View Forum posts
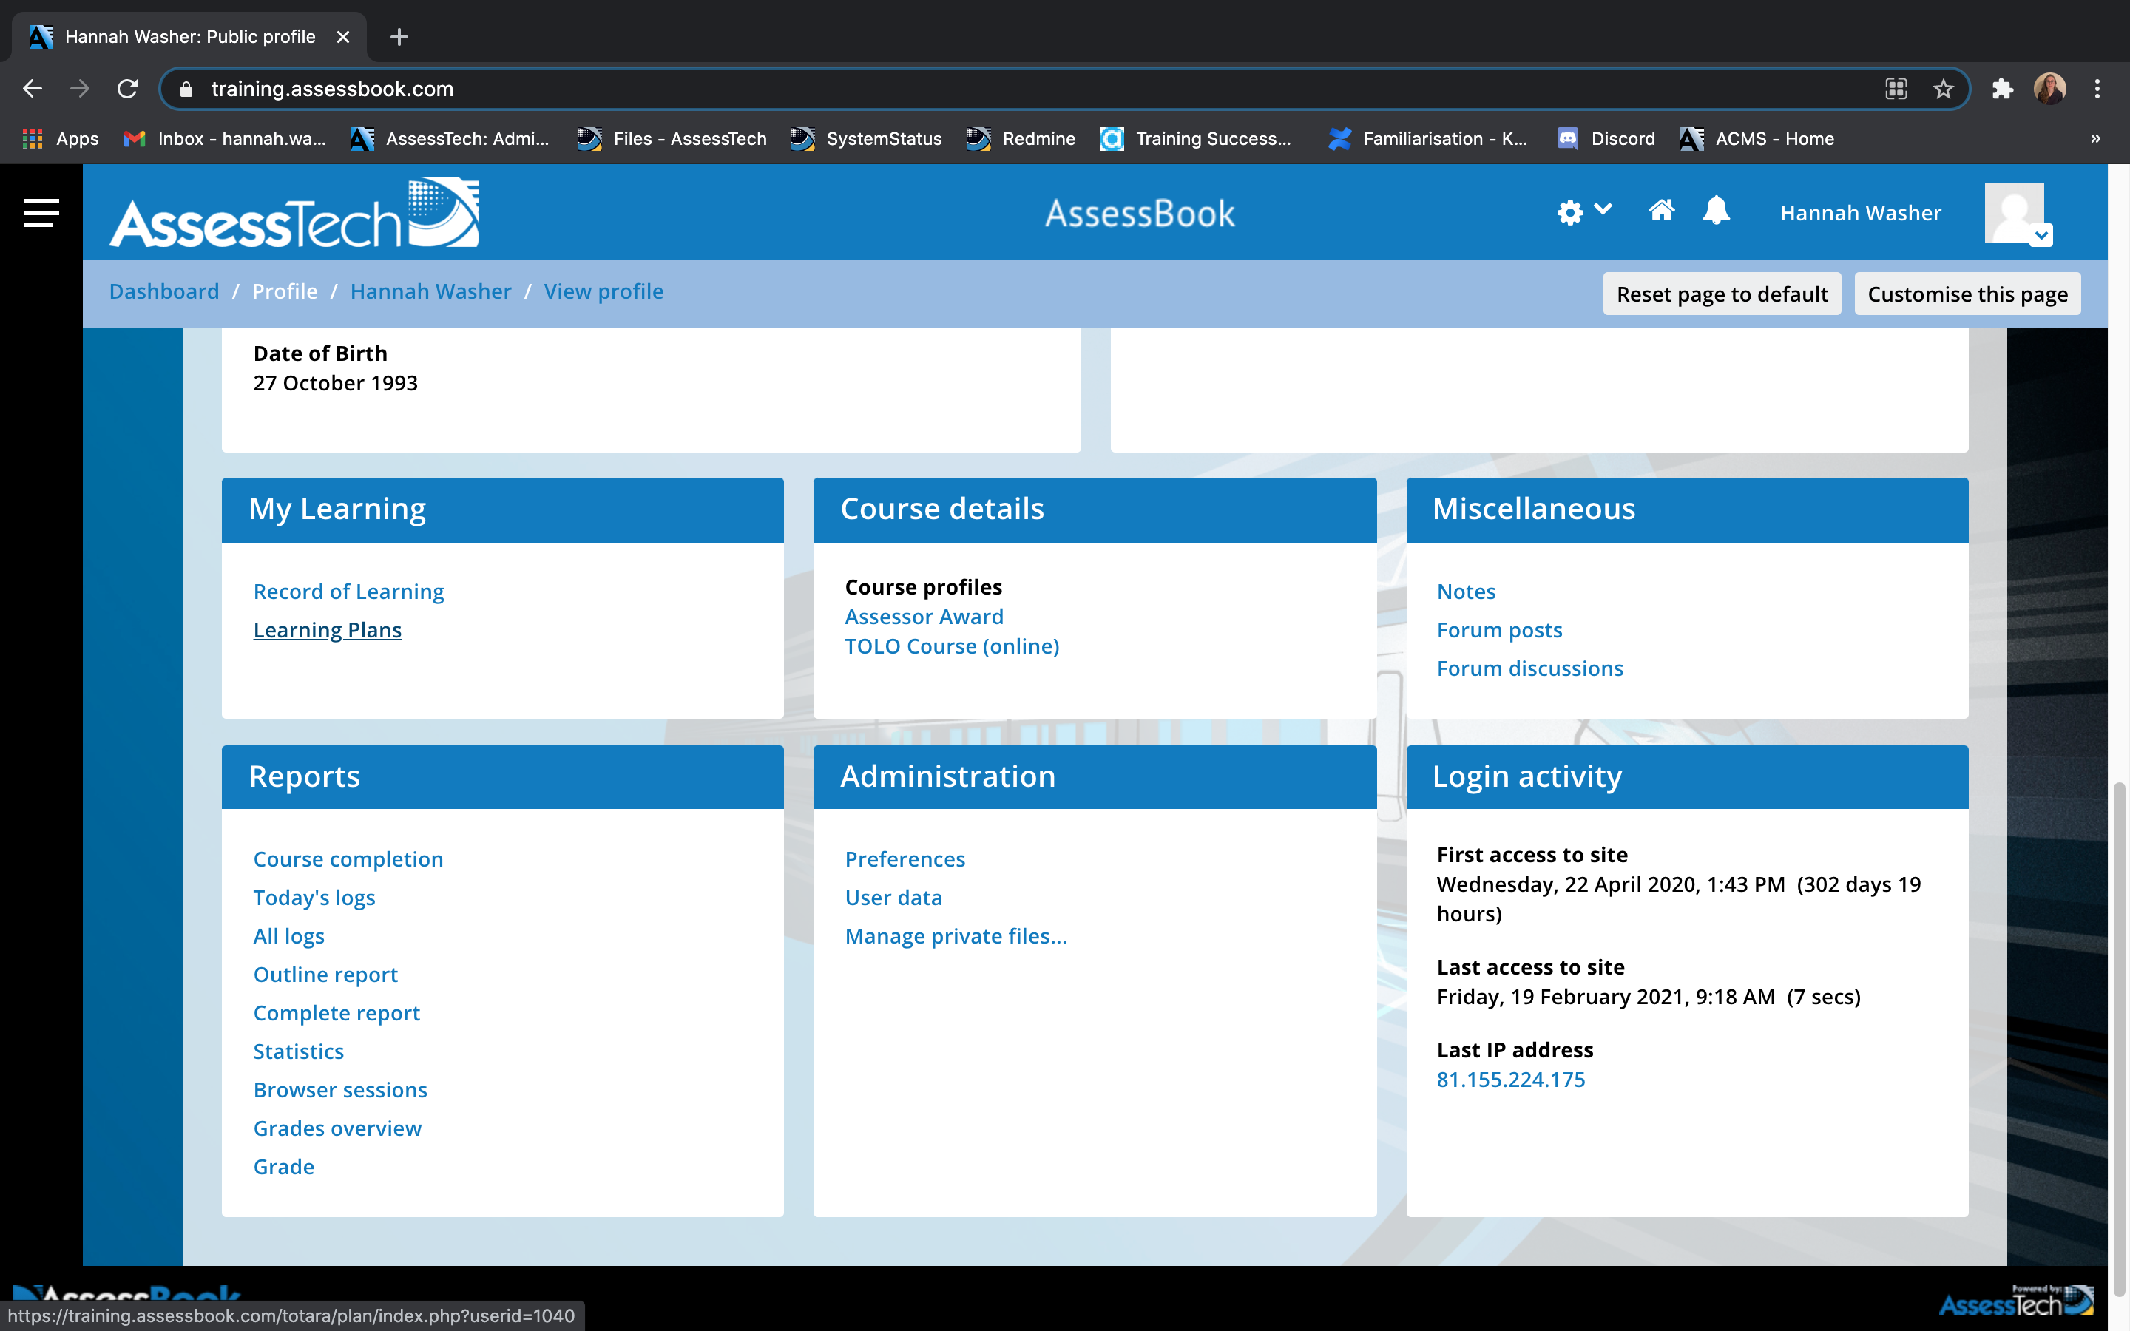Screen dimensions: 2130x1331 [1499, 630]
